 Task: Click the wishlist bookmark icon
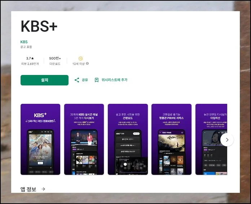pos(96,80)
